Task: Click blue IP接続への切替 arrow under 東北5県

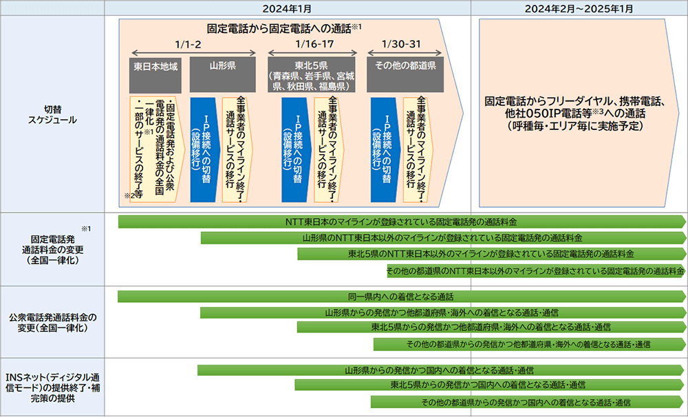Action: pyautogui.click(x=296, y=149)
